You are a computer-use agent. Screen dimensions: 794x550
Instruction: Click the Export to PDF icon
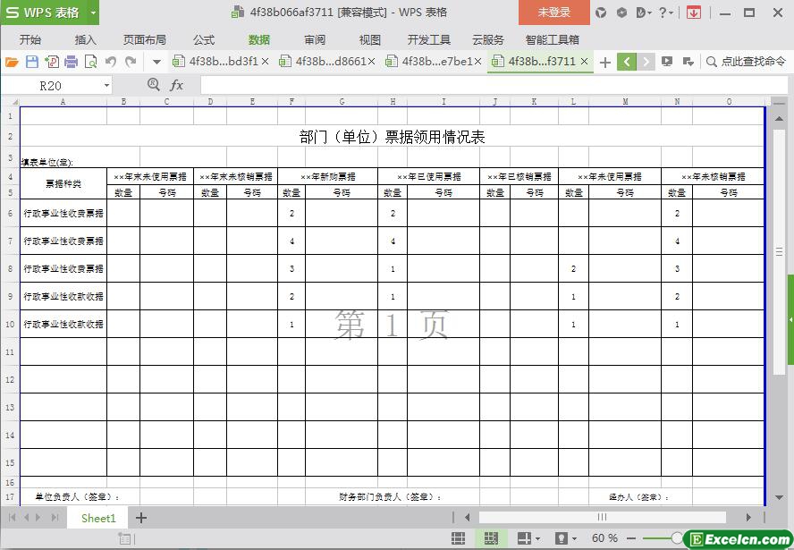point(51,62)
